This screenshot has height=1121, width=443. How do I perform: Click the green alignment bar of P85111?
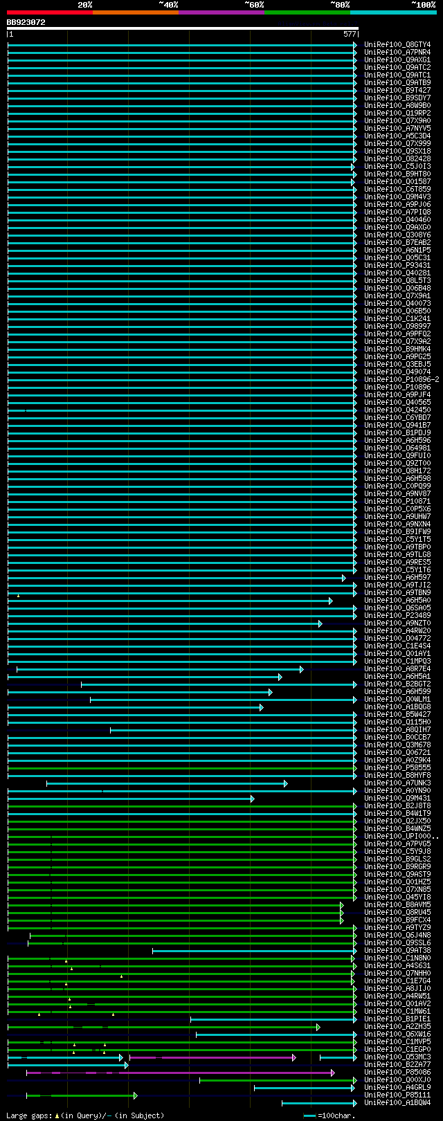(x=82, y=1095)
